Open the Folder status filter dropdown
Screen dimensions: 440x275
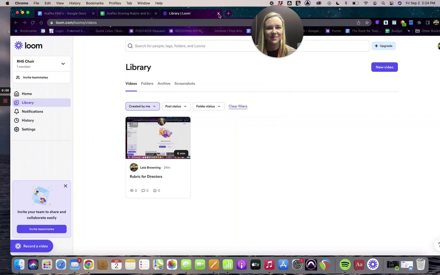pyautogui.click(x=208, y=106)
